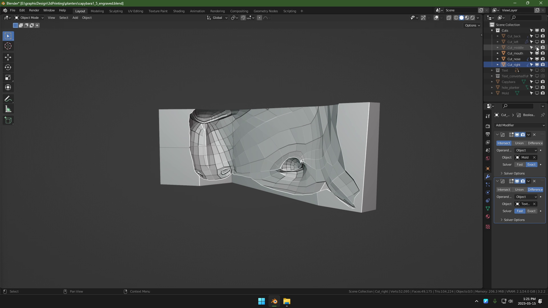The width and height of the screenshot is (548, 308).
Task: Set first modifier operation to Union
Action: (519, 143)
